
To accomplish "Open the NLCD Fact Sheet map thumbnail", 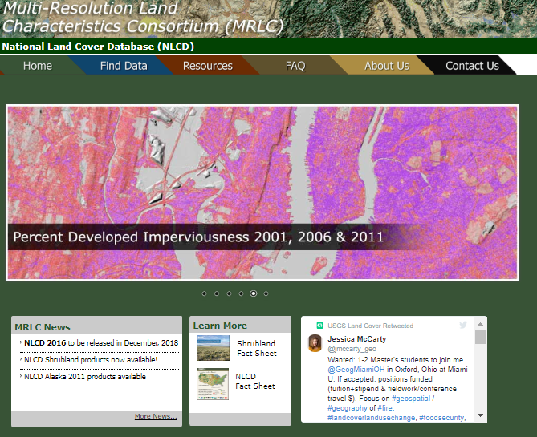I will point(213,384).
